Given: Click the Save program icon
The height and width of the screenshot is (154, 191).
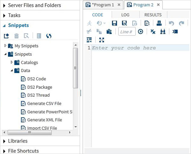Looking at the screenshot, I should 115,23.
